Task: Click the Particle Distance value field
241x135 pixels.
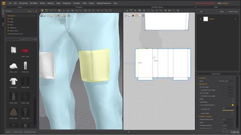Action: [x=227, y=119]
